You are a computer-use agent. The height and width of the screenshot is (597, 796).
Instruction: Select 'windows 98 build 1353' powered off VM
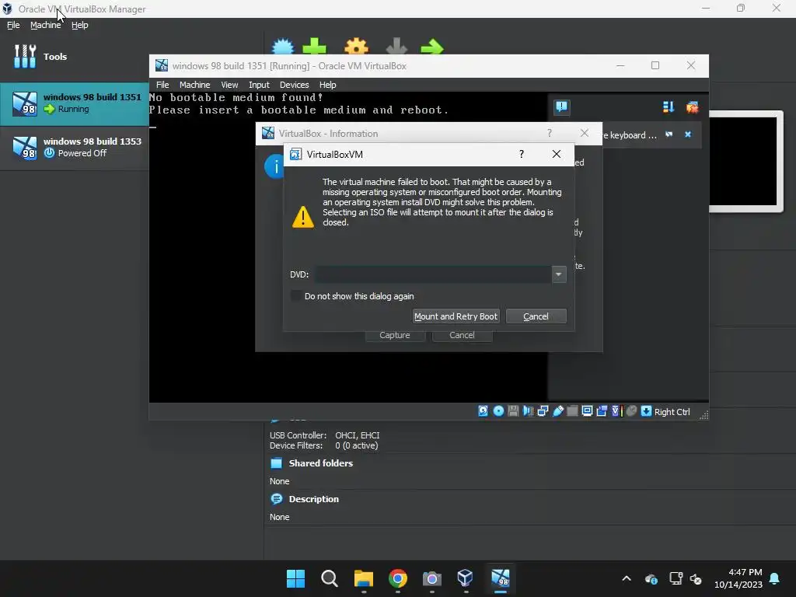point(75,148)
